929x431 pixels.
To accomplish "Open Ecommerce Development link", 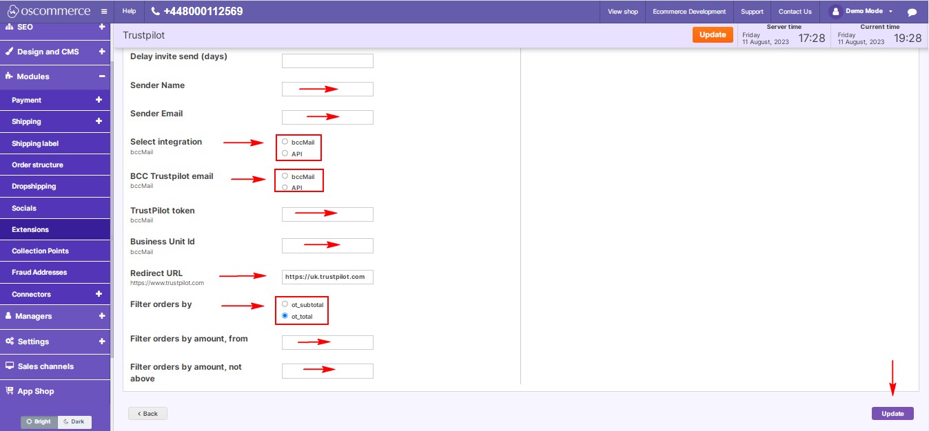I will [x=689, y=12].
